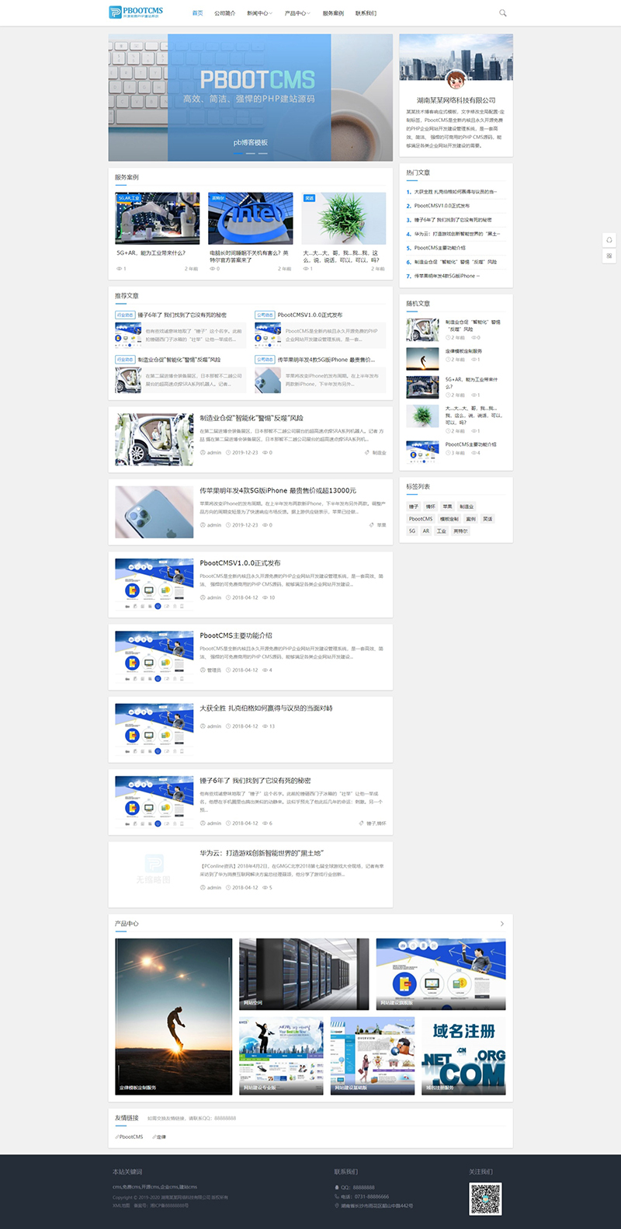621x1229 pixels.
Task: Expand the 新闻中心 dropdown menu
Action: 259,13
